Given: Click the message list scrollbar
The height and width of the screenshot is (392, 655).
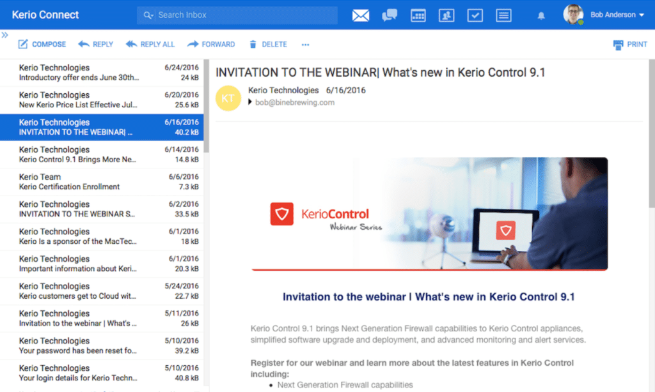Looking at the screenshot, I should point(206,107).
